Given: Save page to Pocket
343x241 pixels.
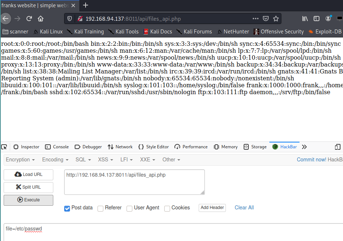Looking at the screenshot, I should tap(265, 19).
